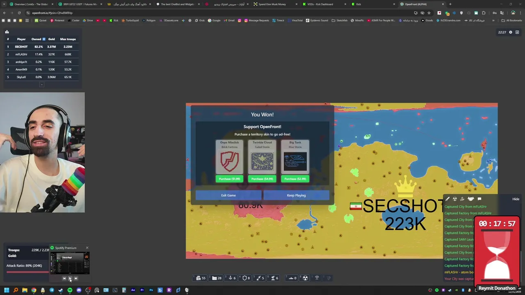Click the Brick Fortress skin thumbnail
This screenshot has height=295, width=525.
pyautogui.click(x=229, y=161)
